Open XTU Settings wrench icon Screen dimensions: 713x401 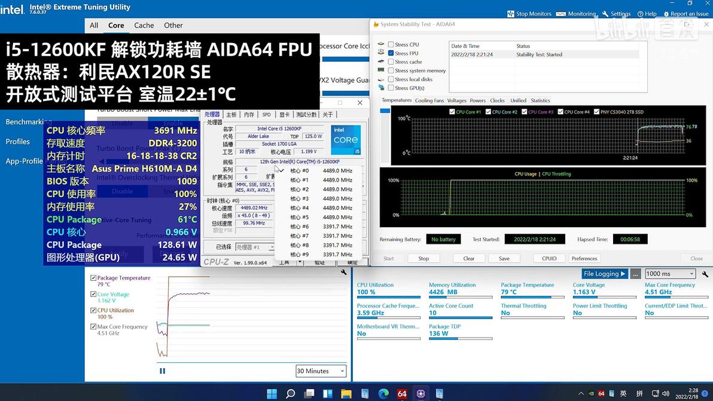click(x=605, y=14)
